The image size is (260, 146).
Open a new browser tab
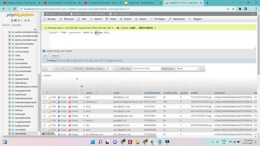click(208, 3)
